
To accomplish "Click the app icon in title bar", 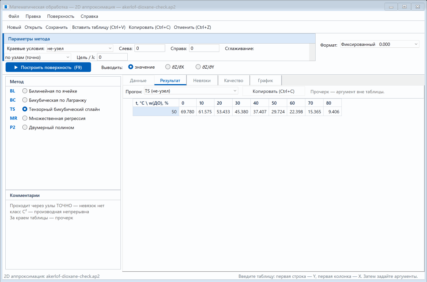I will click(x=6, y=7).
